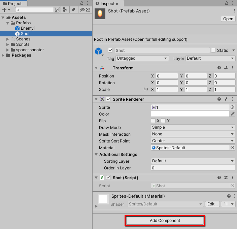
Task: Click the open in new window search icon
Action: 57,10
